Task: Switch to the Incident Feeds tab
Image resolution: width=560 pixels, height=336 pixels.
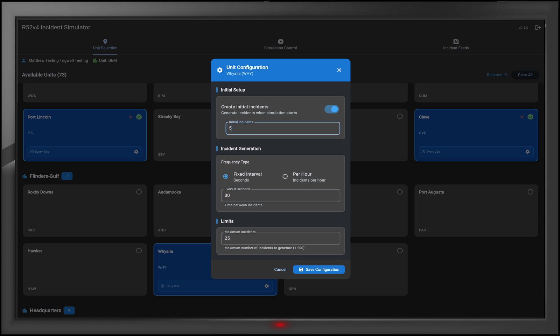Action: pyautogui.click(x=456, y=48)
